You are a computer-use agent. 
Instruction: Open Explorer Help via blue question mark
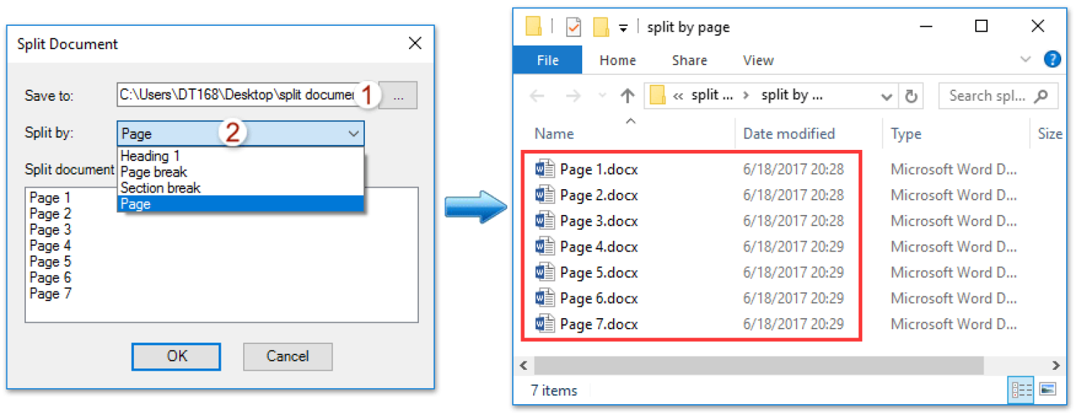(1052, 60)
